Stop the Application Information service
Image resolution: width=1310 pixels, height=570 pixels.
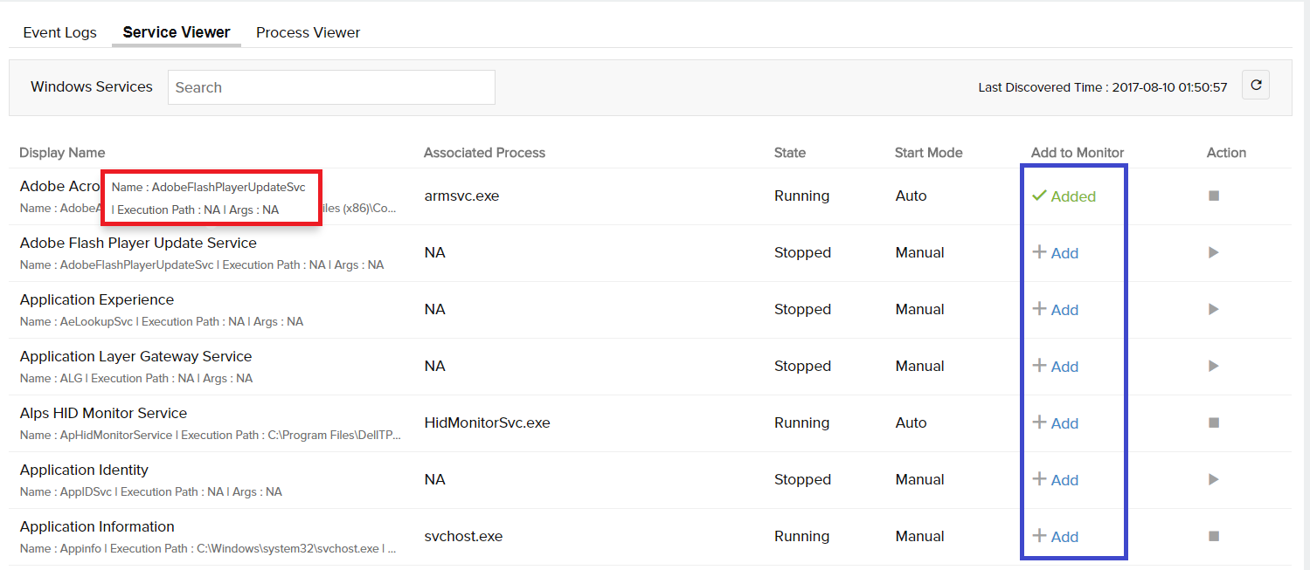pyautogui.click(x=1214, y=536)
